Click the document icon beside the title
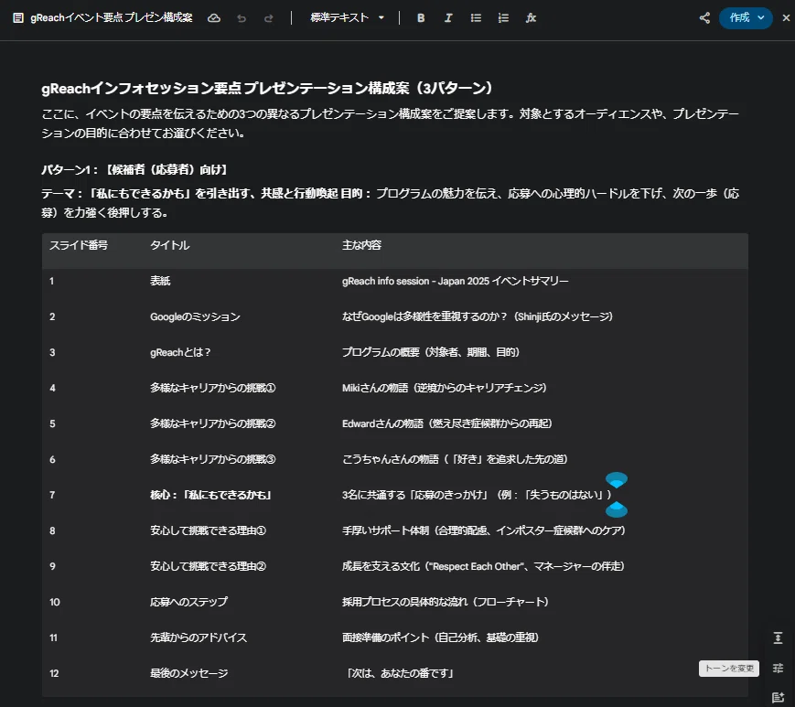 pyautogui.click(x=18, y=18)
